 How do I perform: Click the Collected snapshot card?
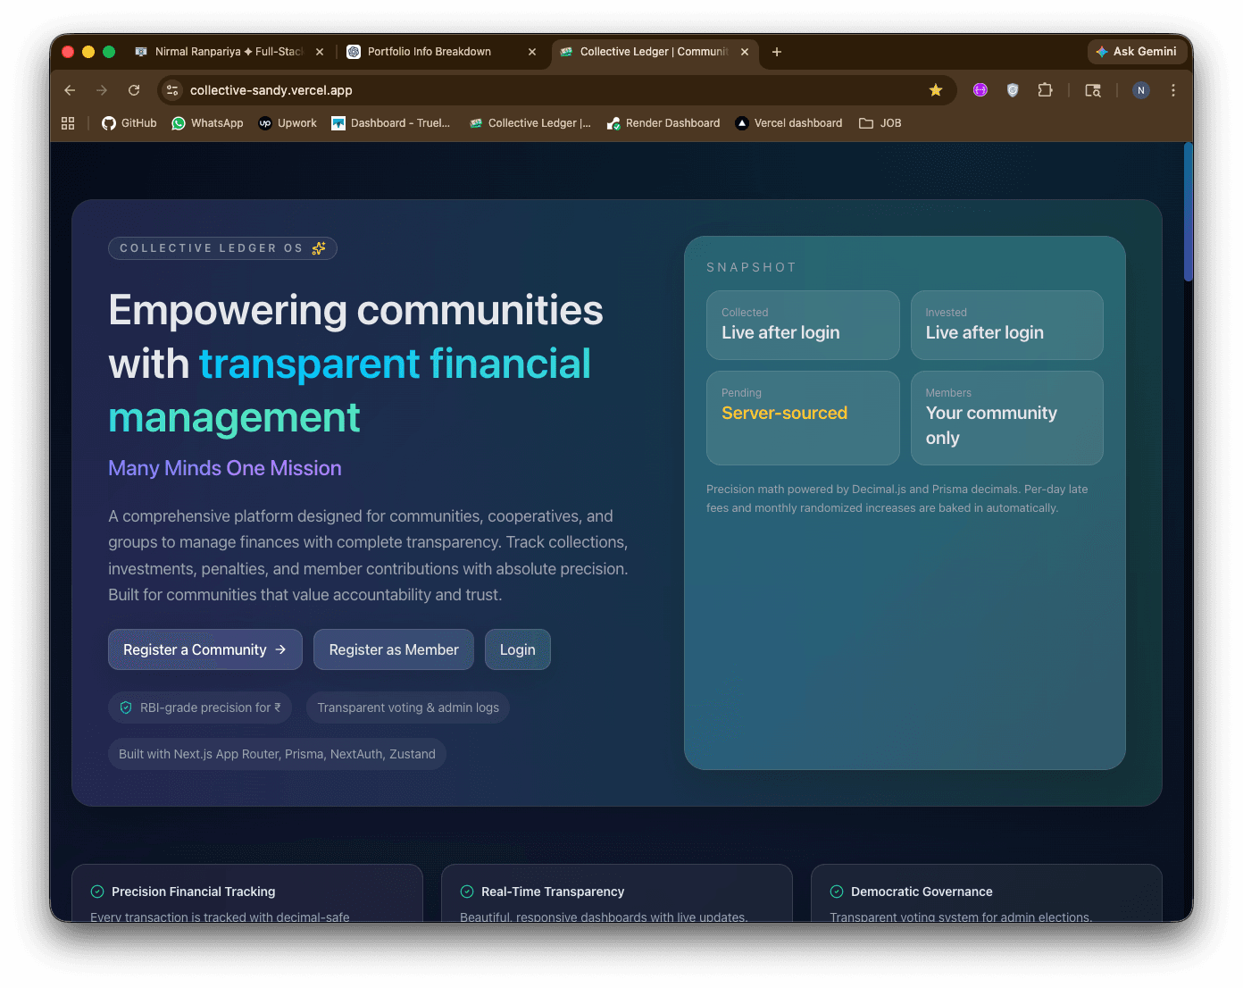pos(803,325)
